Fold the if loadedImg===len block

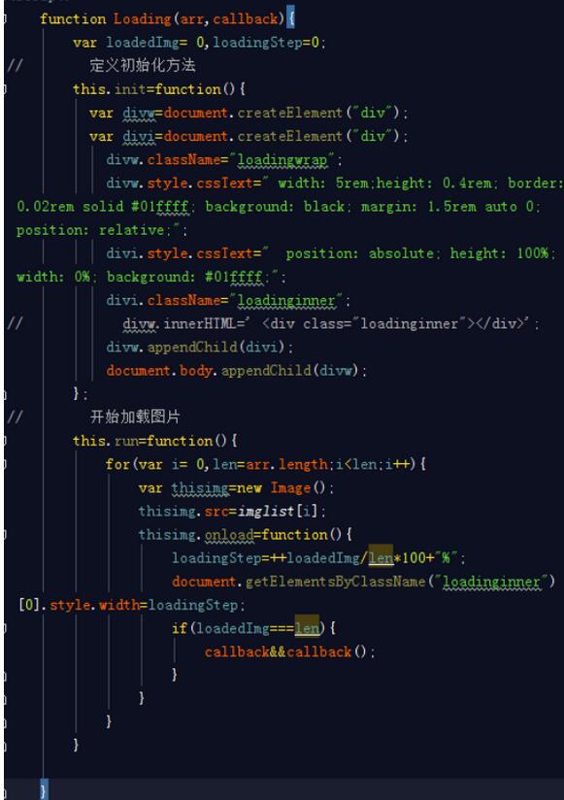coord(5,628)
